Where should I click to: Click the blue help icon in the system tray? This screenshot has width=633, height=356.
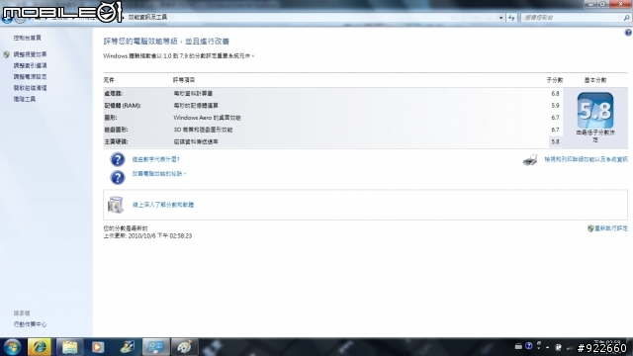tap(529, 346)
